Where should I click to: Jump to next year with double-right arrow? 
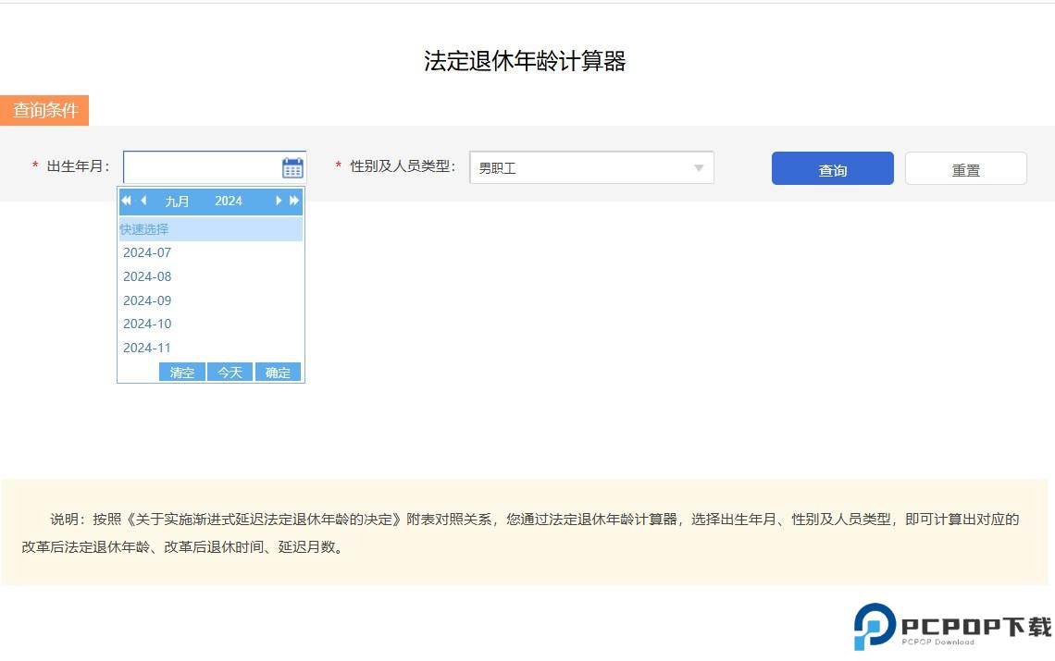[x=295, y=201]
